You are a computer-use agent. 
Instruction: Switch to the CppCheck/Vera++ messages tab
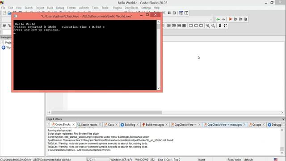coord(224,125)
